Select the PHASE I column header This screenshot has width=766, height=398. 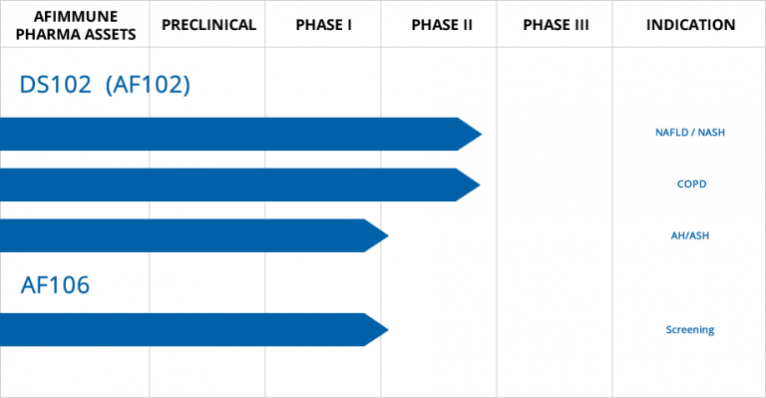pyautogui.click(x=323, y=25)
